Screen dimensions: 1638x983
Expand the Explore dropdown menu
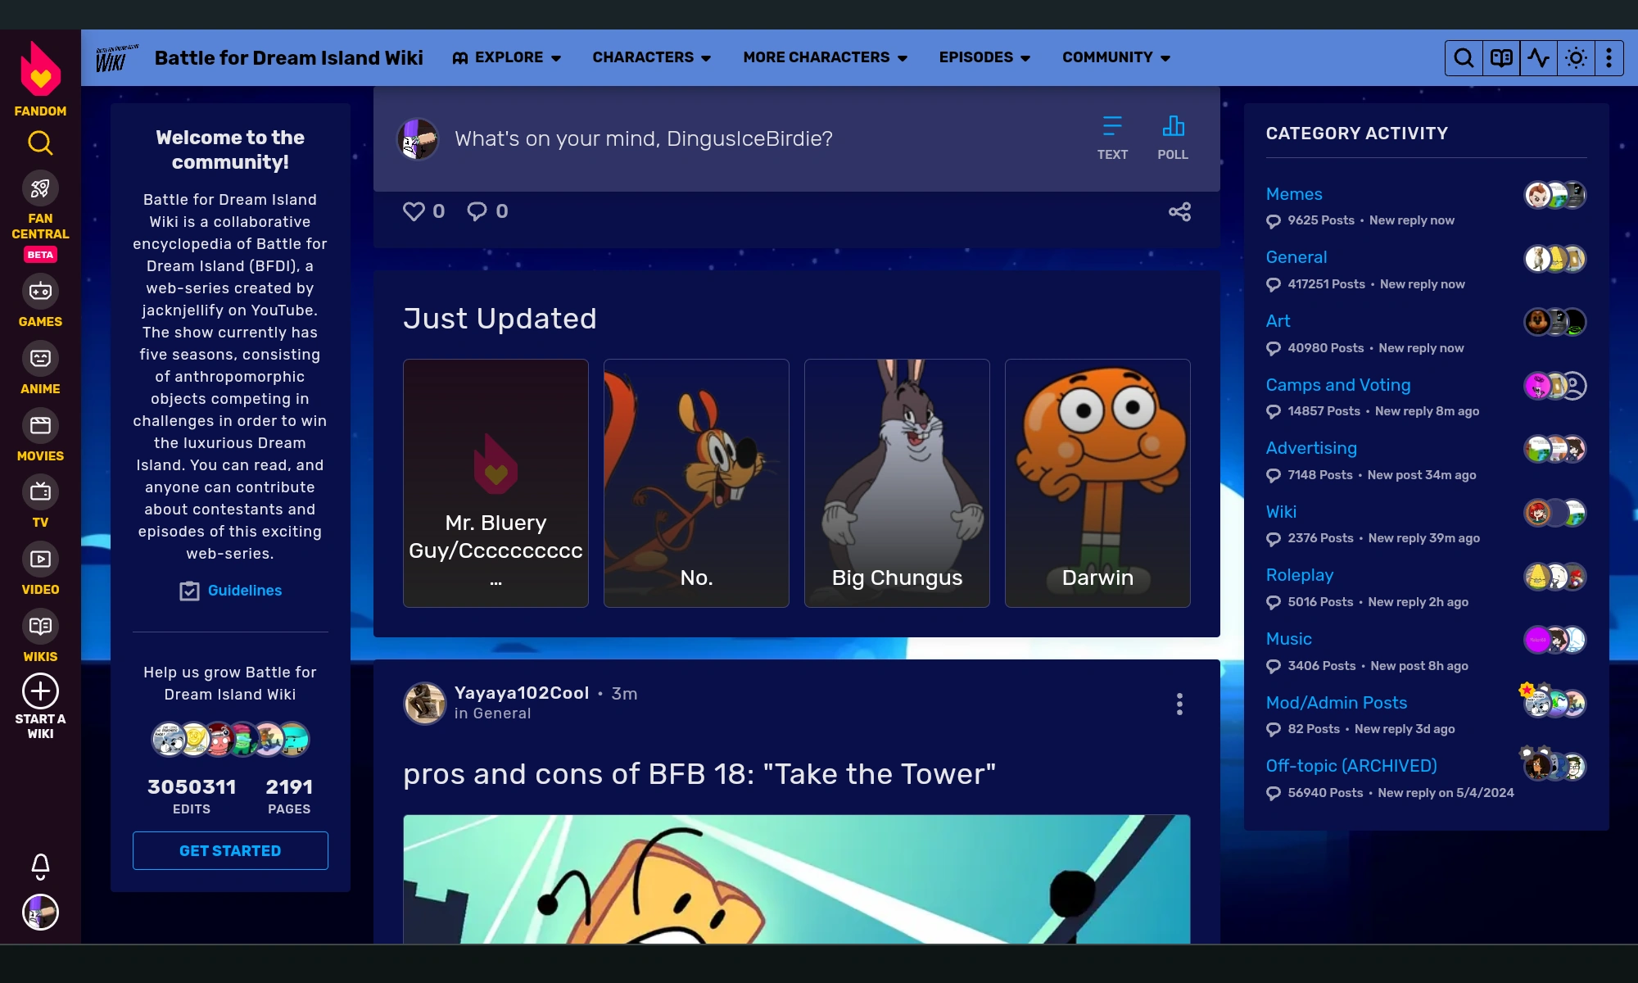click(x=507, y=57)
